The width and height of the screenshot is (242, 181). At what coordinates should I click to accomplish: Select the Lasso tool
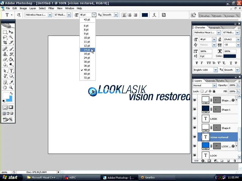(x=5, y=37)
